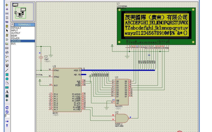Select the Component mode tool
This screenshot has width=212, height=132.
pos(7,5)
